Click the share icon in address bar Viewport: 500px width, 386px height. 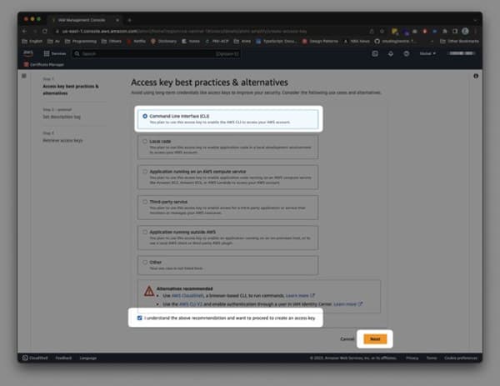(x=372, y=31)
